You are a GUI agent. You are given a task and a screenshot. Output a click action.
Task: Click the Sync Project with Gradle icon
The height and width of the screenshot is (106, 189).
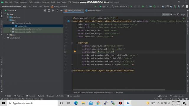tap(171, 6)
